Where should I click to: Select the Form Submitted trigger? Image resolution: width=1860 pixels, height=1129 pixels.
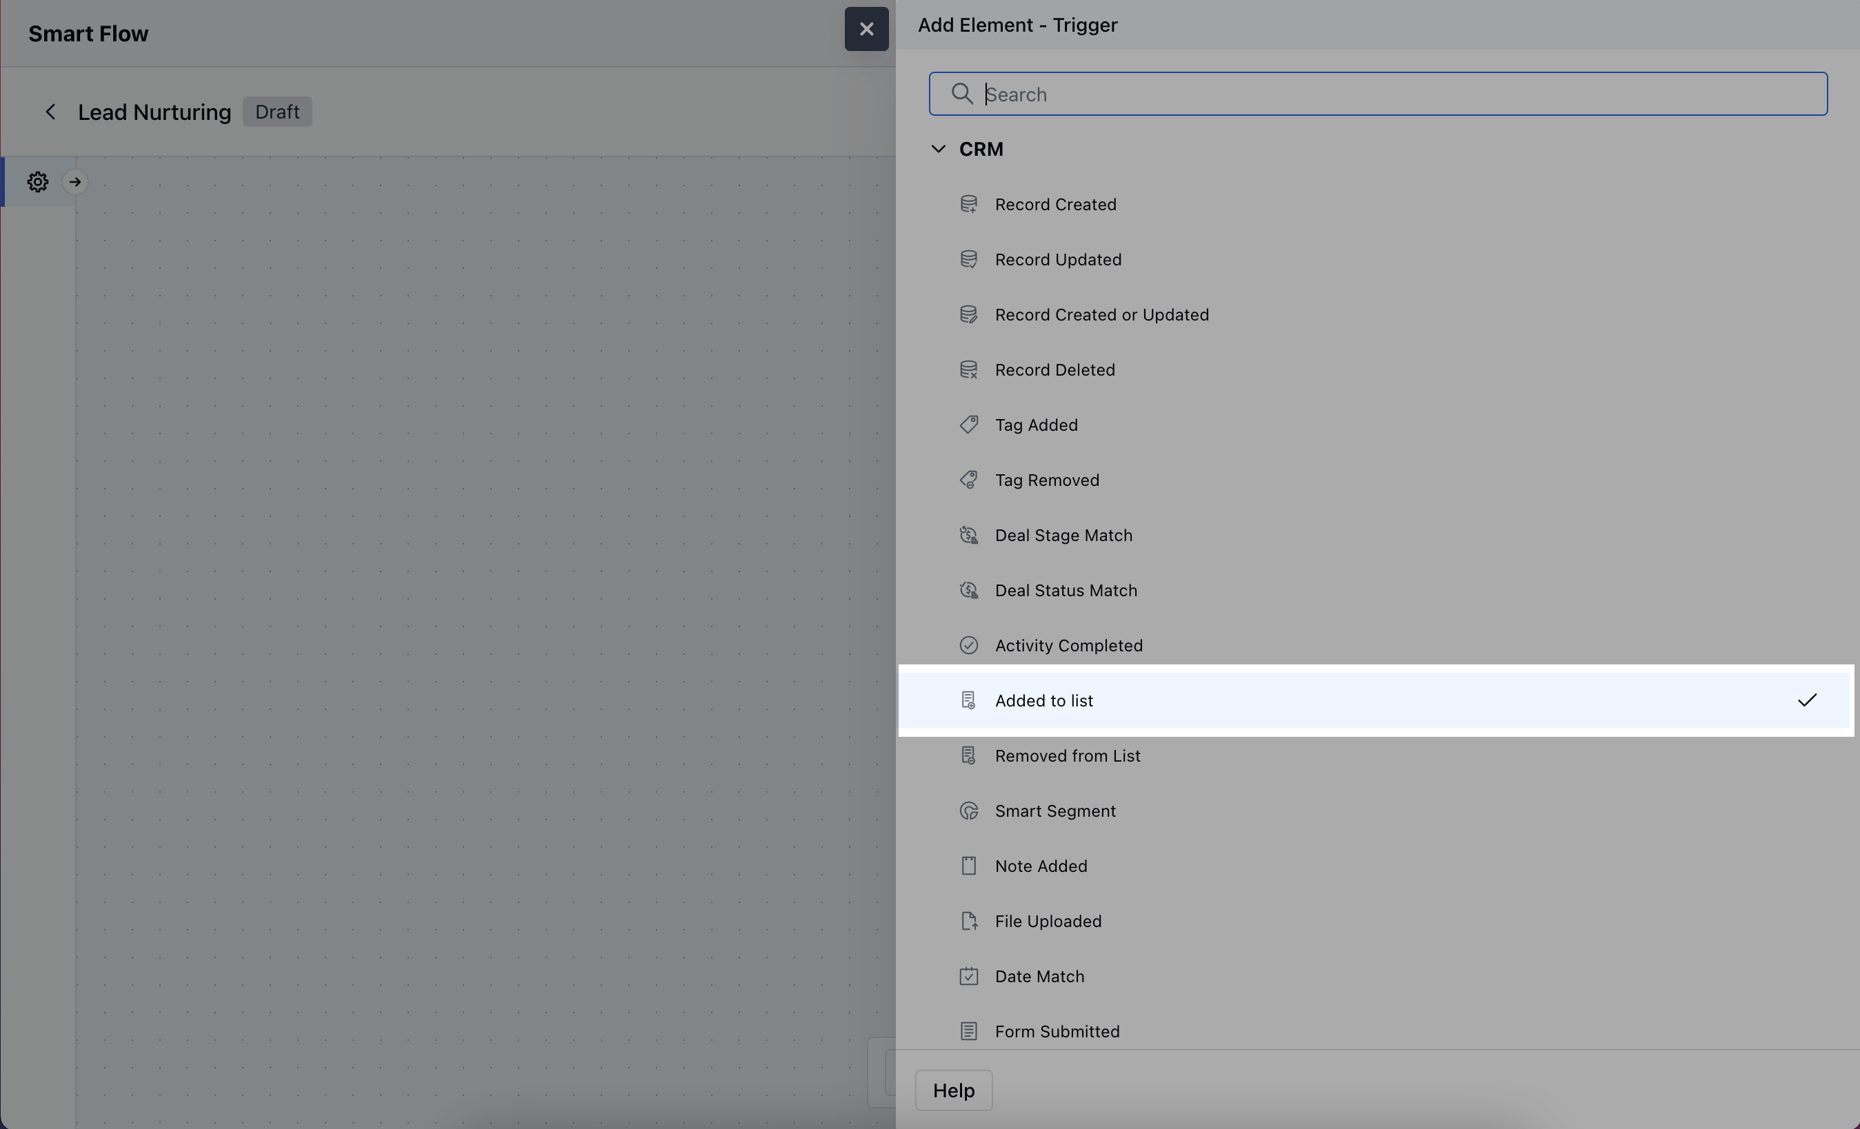click(1057, 1031)
